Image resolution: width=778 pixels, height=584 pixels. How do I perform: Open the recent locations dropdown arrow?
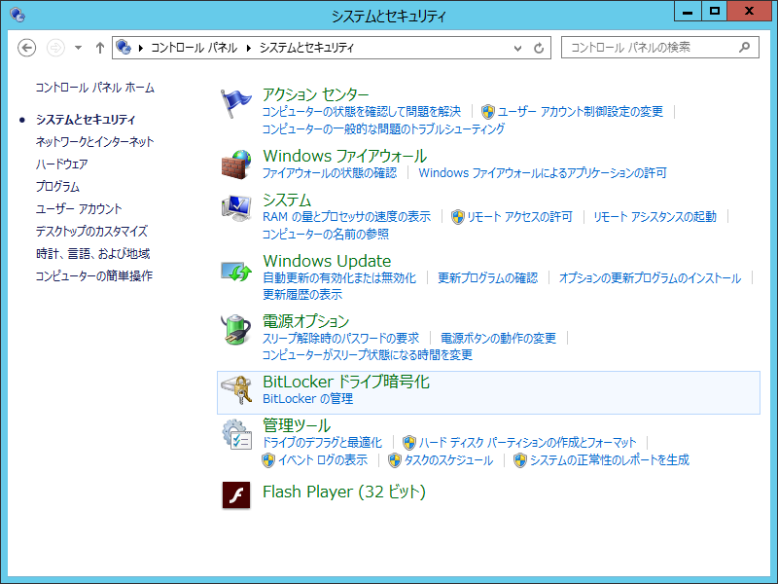coord(78,48)
